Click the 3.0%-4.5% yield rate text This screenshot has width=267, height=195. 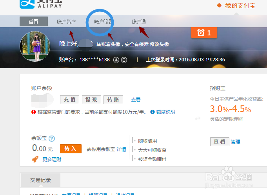[x=231, y=109]
